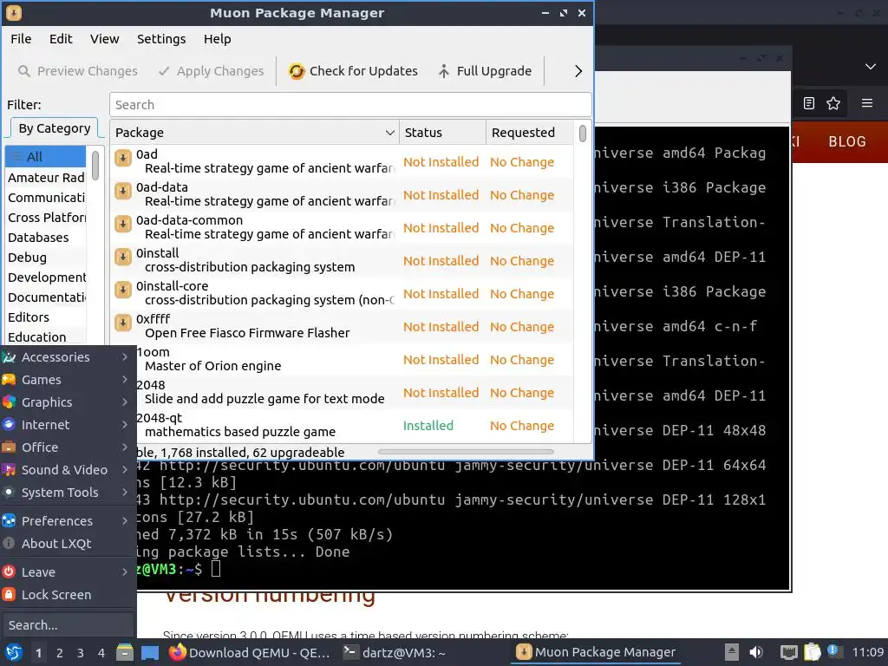Open About LXQt menu entry
Screen dimensions: 888x666
point(67,544)
